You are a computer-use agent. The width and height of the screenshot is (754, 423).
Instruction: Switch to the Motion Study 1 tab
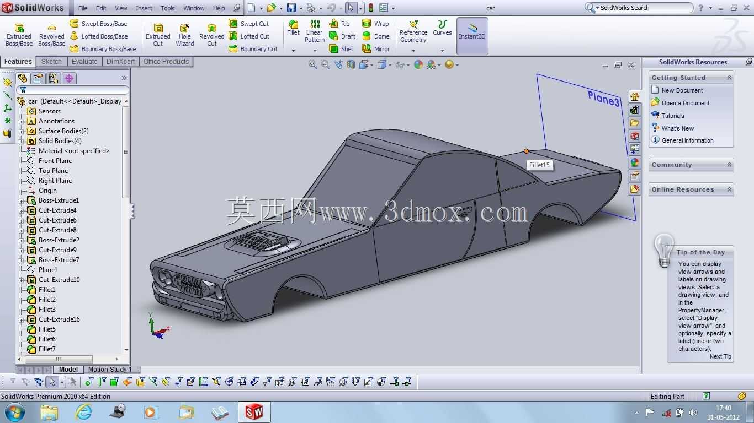(110, 370)
